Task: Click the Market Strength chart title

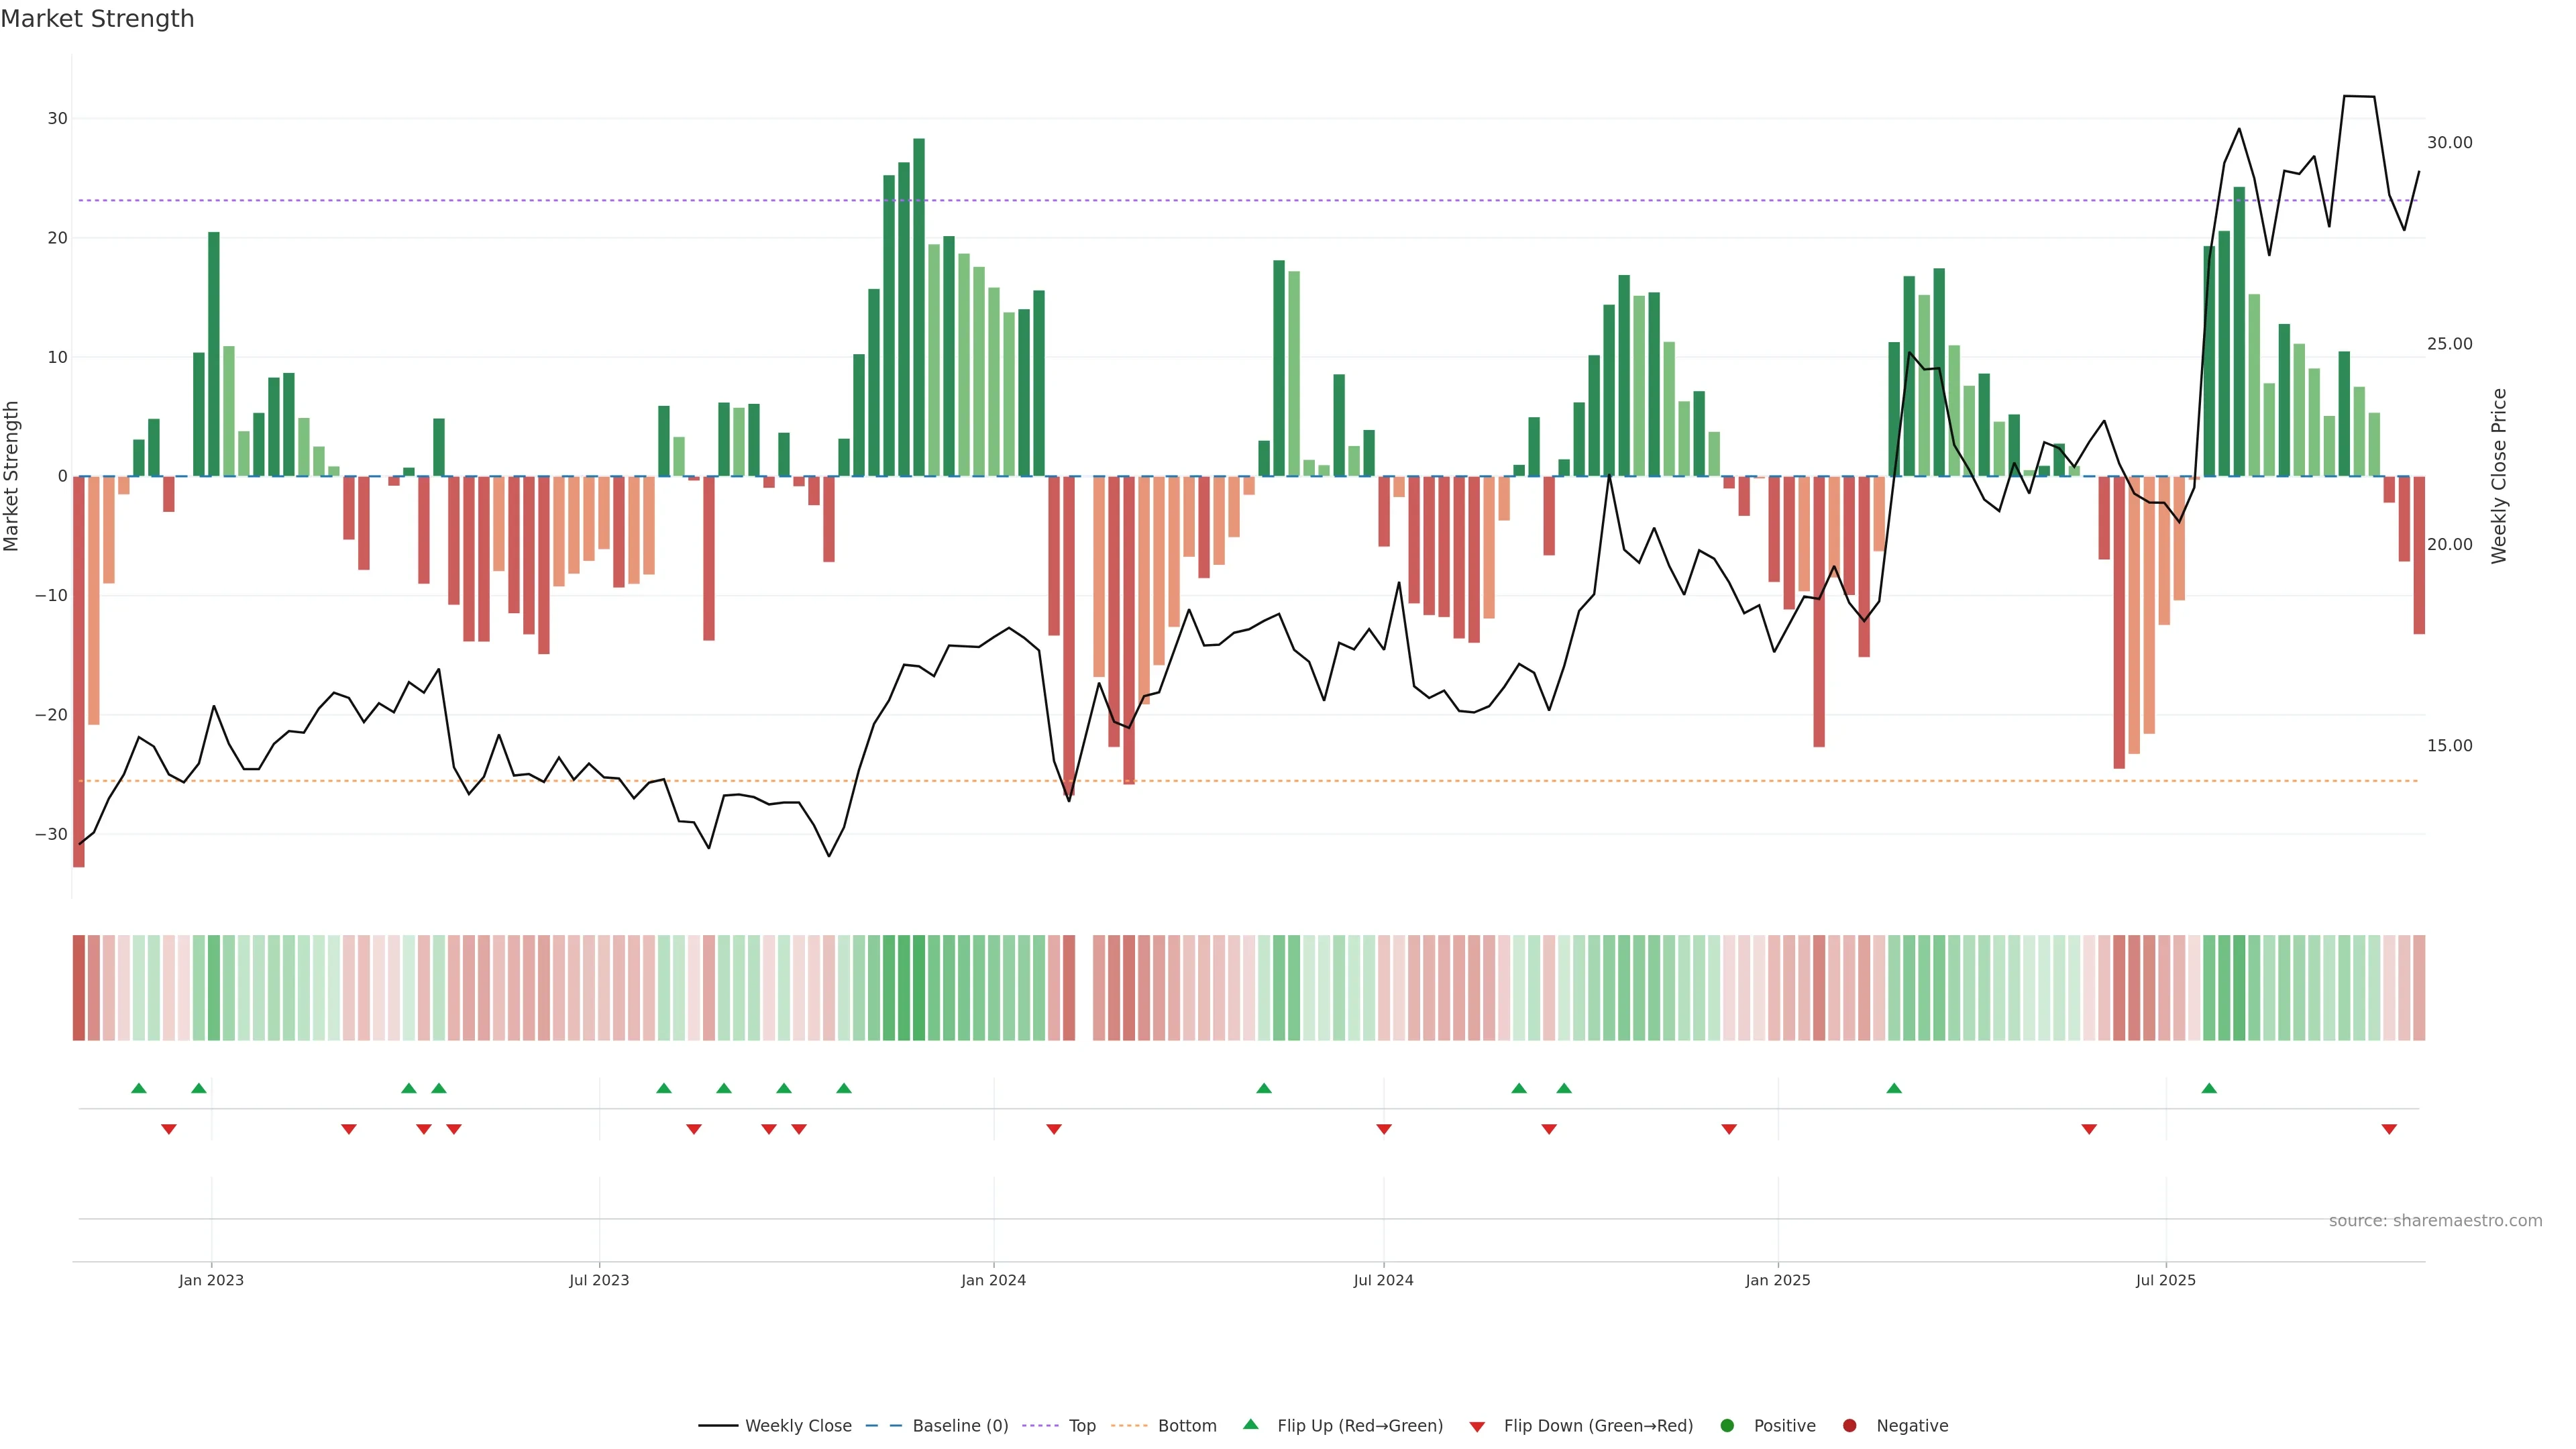Action: pos(97,19)
